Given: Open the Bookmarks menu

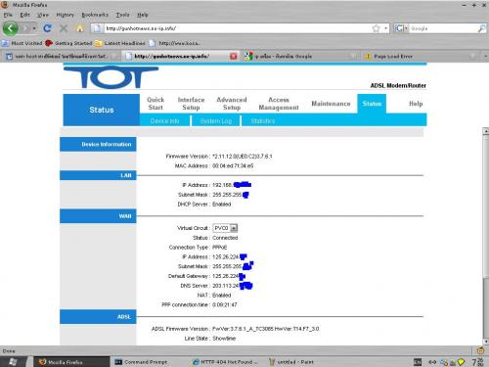Looking at the screenshot, I should tap(95, 15).
